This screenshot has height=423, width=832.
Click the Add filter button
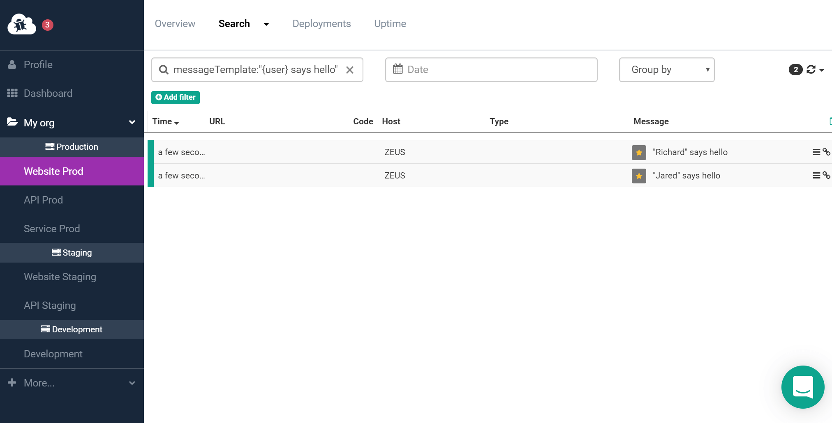click(175, 97)
